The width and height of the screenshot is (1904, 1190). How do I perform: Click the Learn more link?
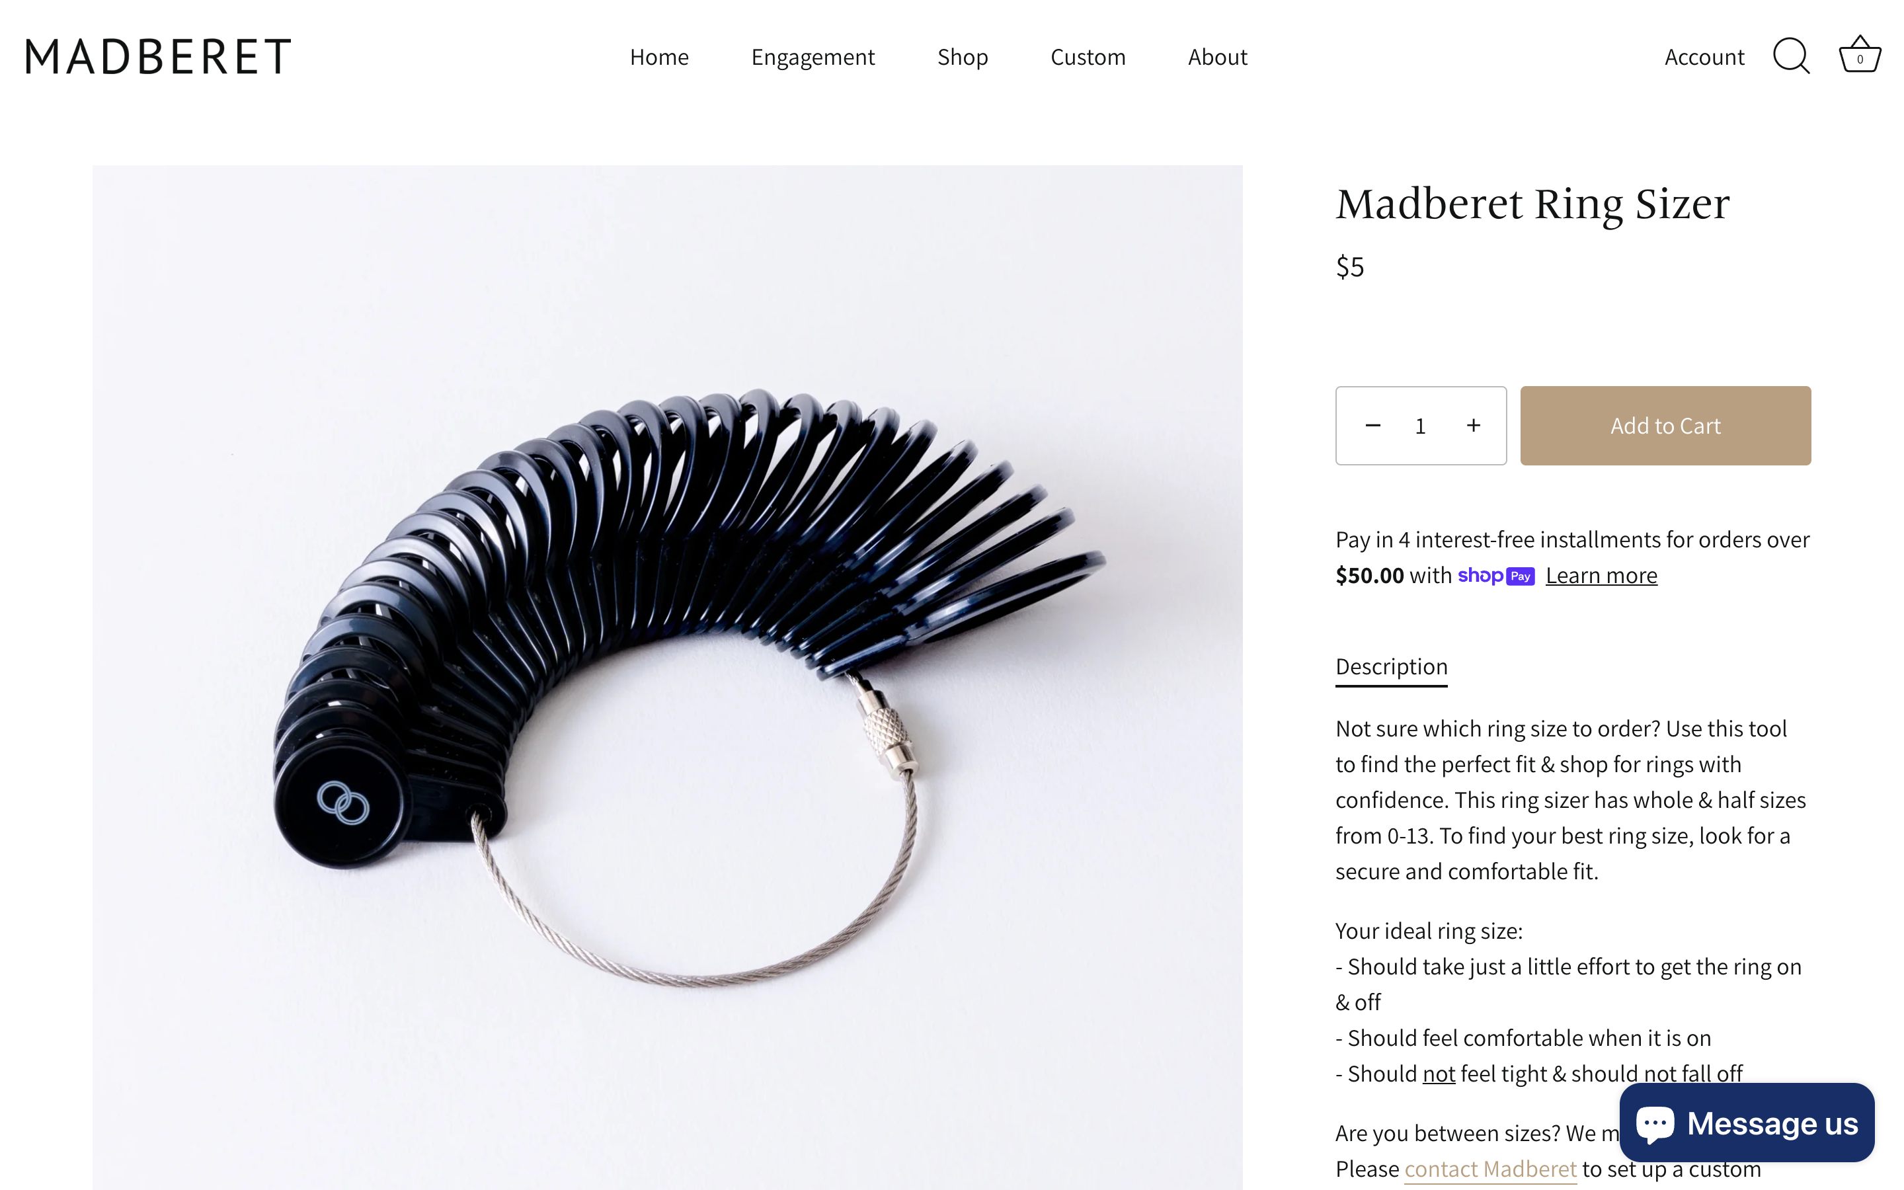pyautogui.click(x=1601, y=576)
